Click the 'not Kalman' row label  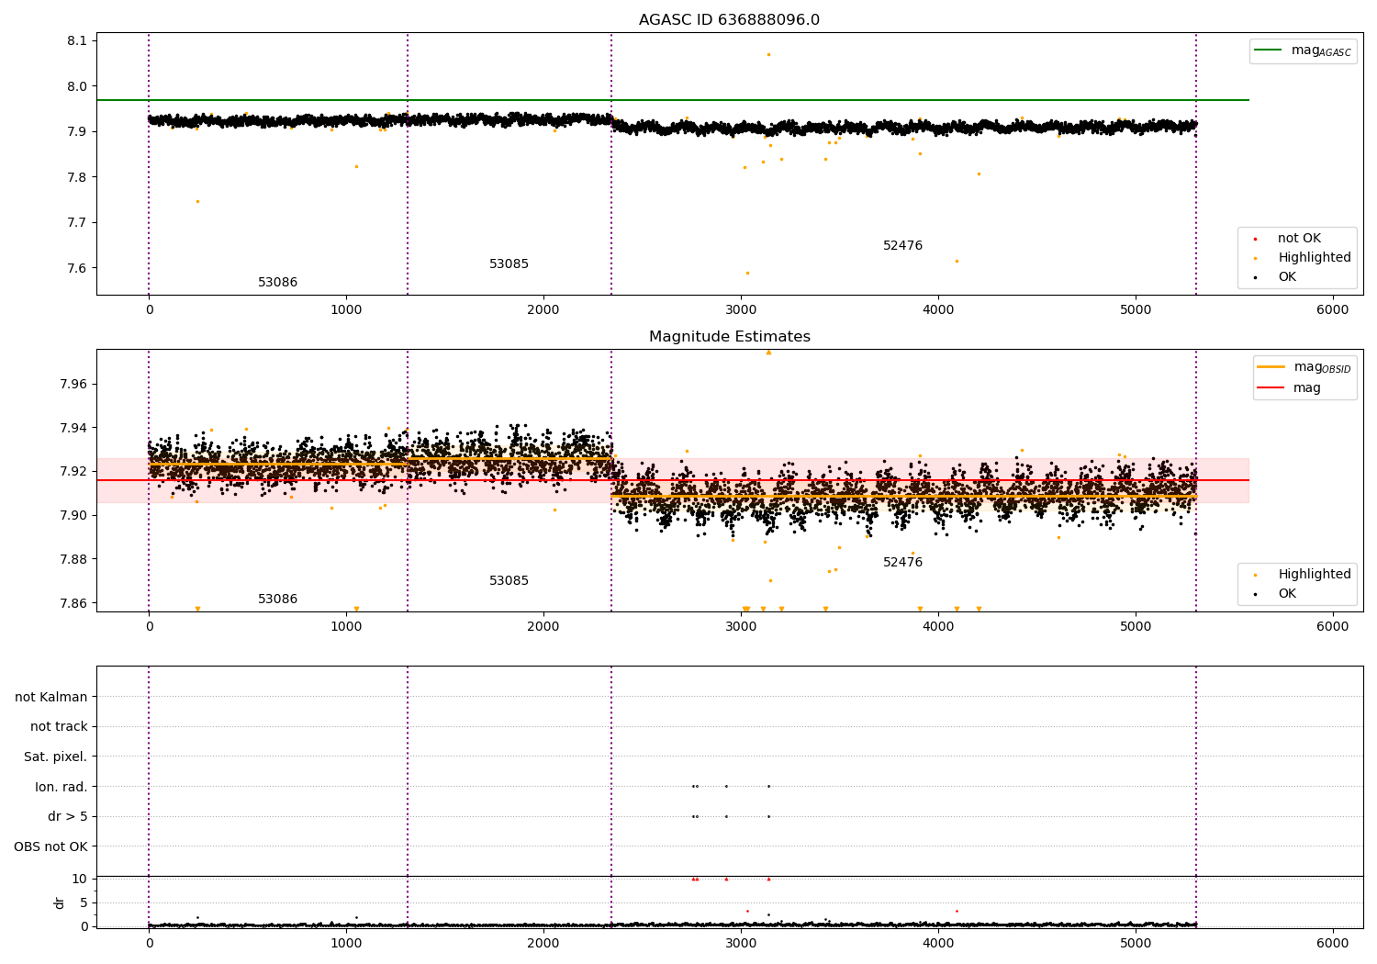click(x=51, y=697)
